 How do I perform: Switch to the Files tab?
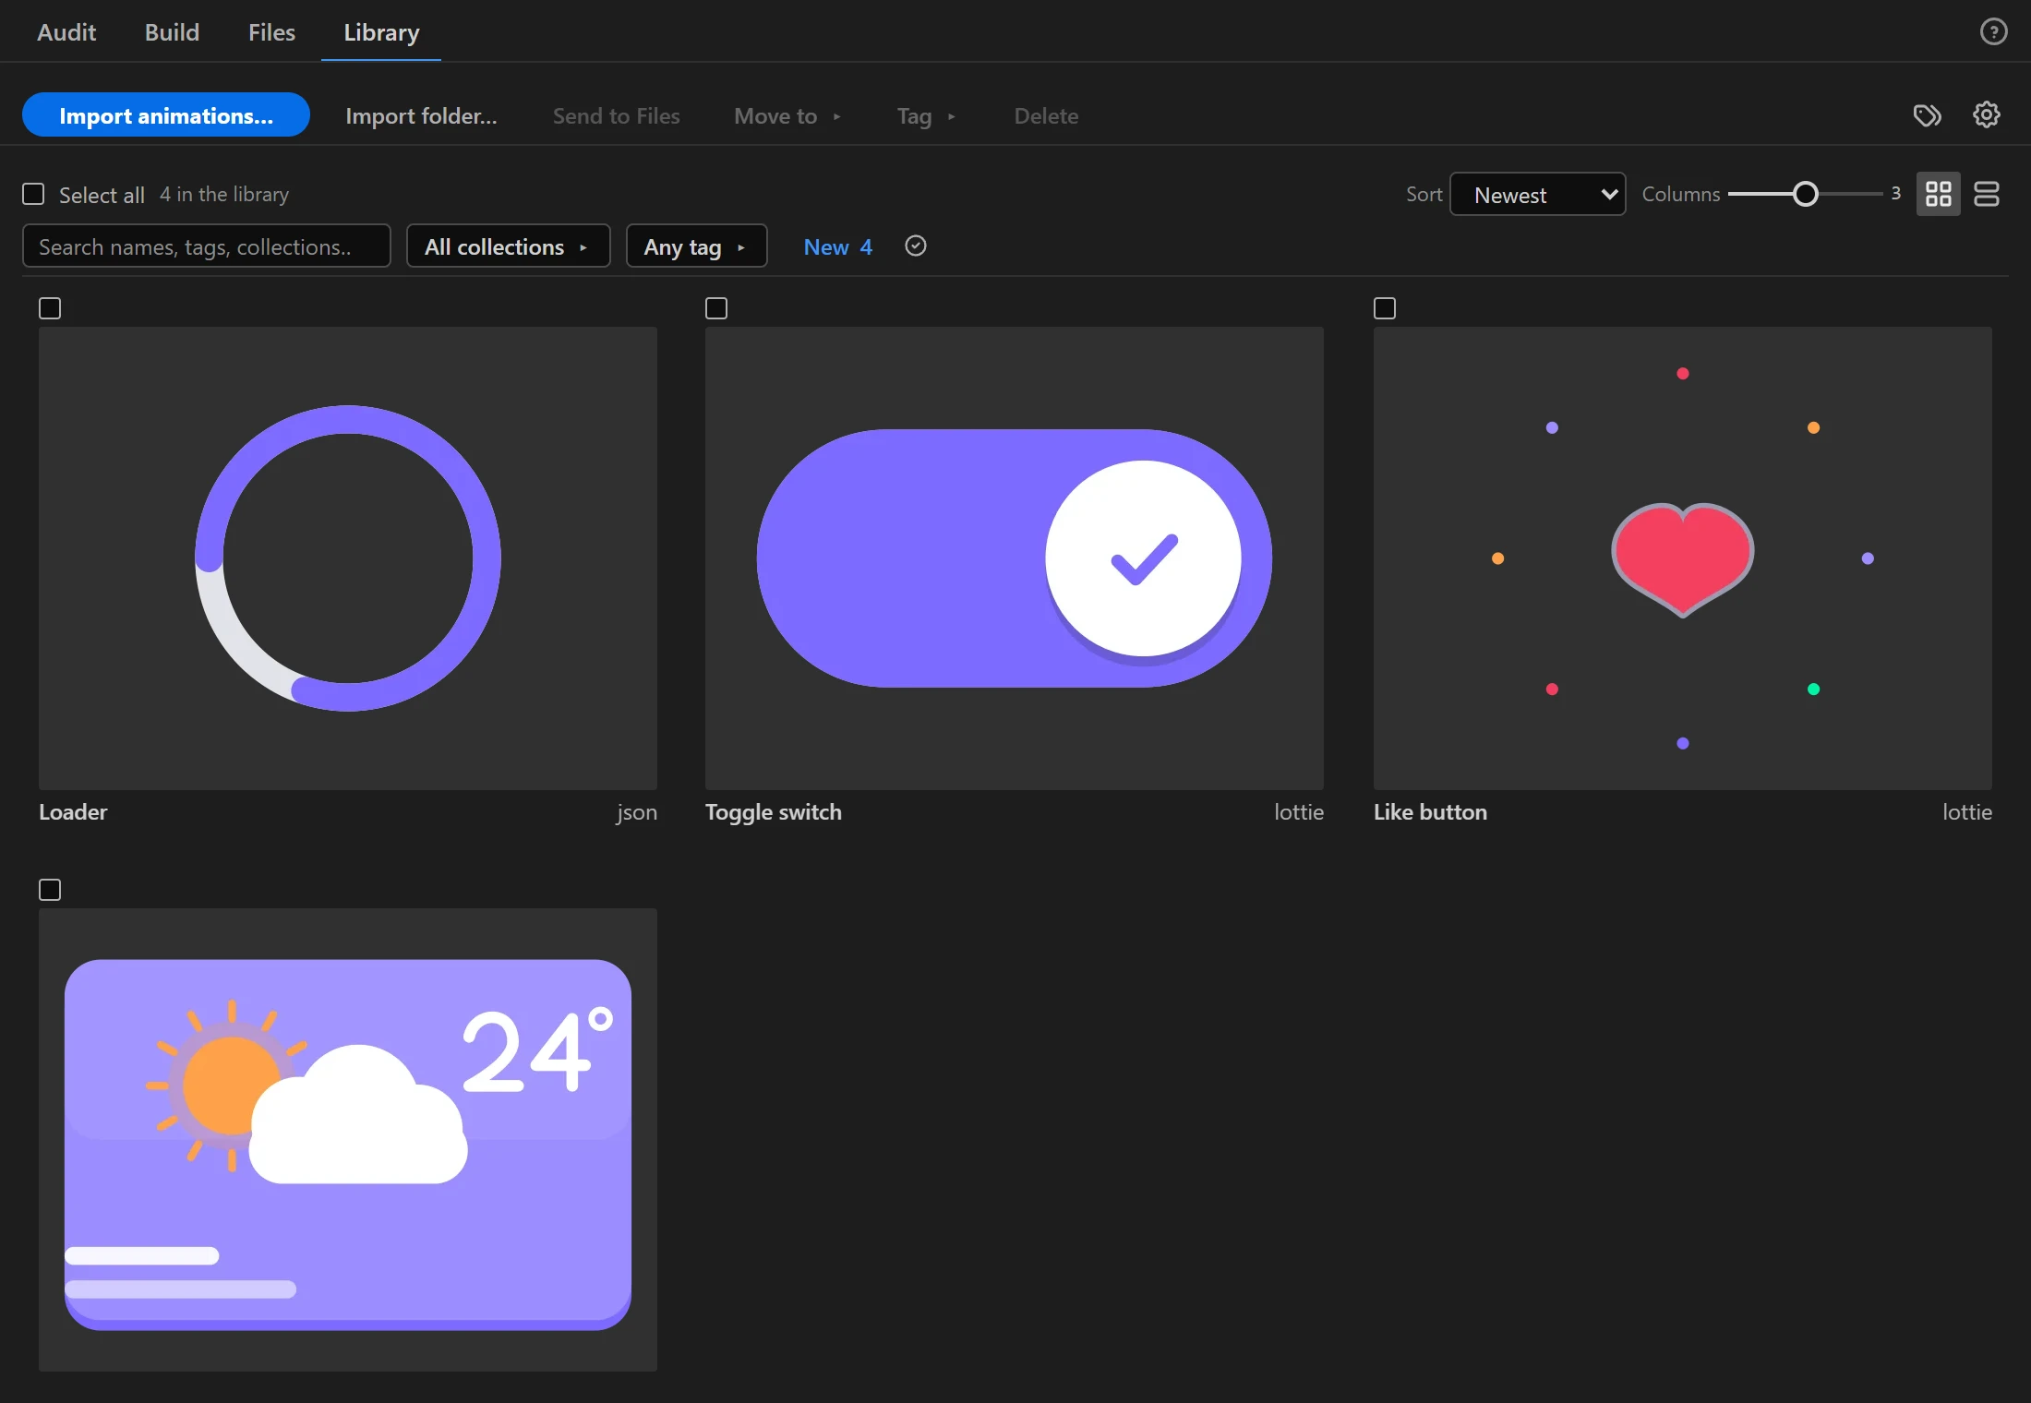click(x=271, y=32)
